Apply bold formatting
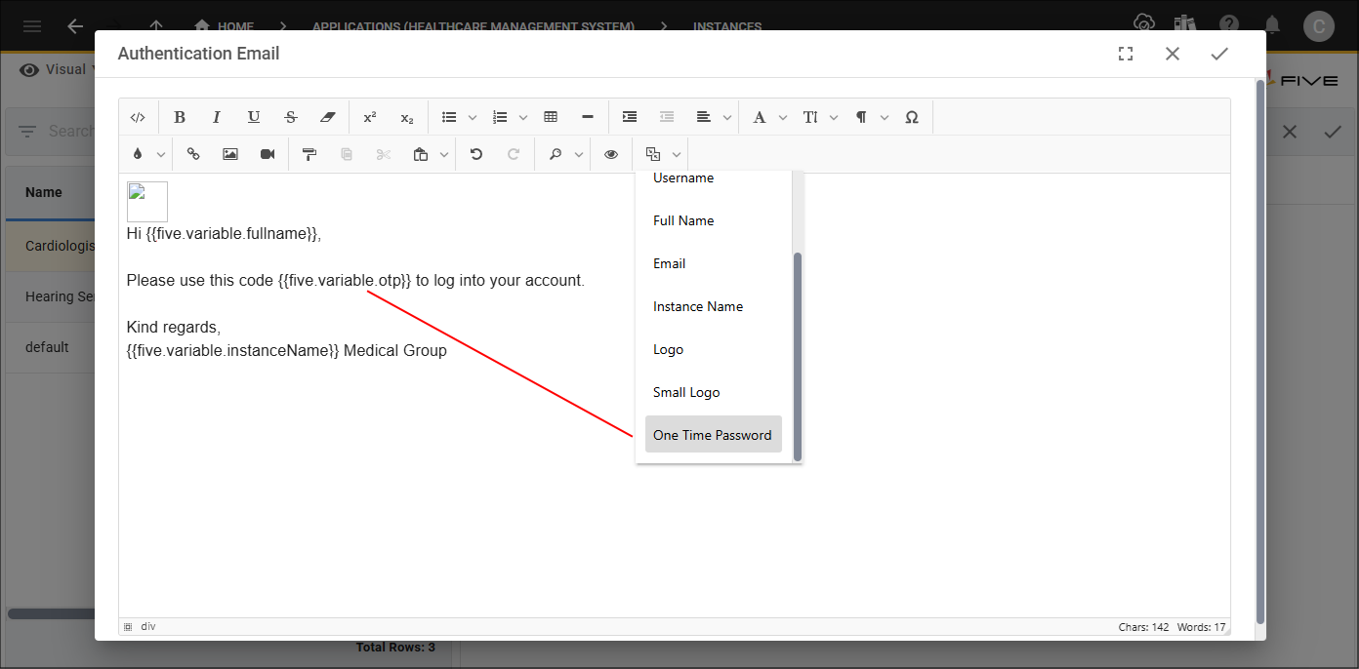This screenshot has width=1359, height=669. click(x=180, y=117)
